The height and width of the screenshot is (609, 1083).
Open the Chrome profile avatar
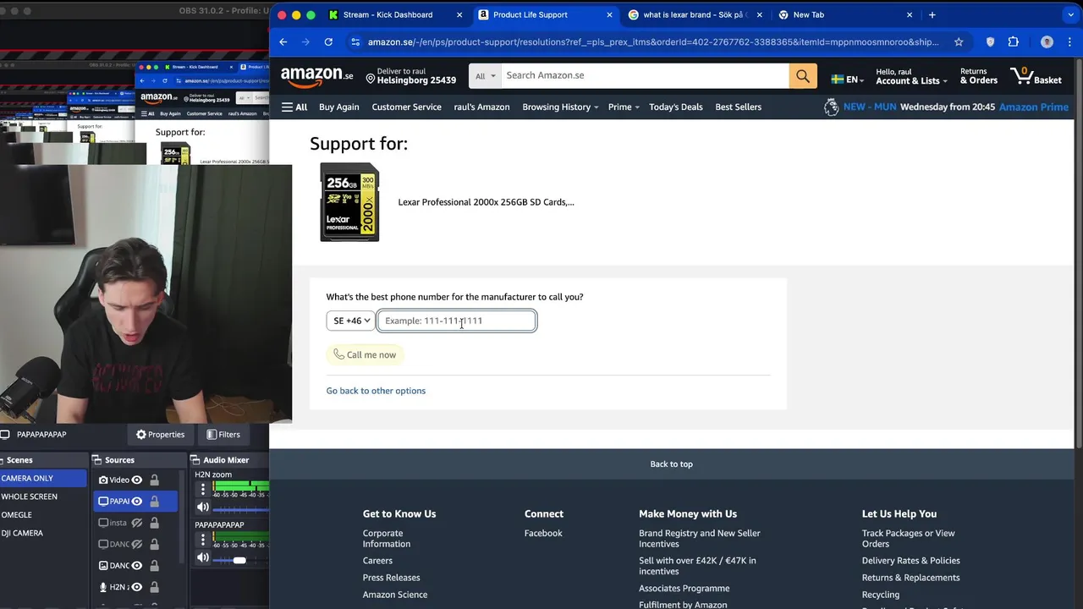pyautogui.click(x=1047, y=41)
